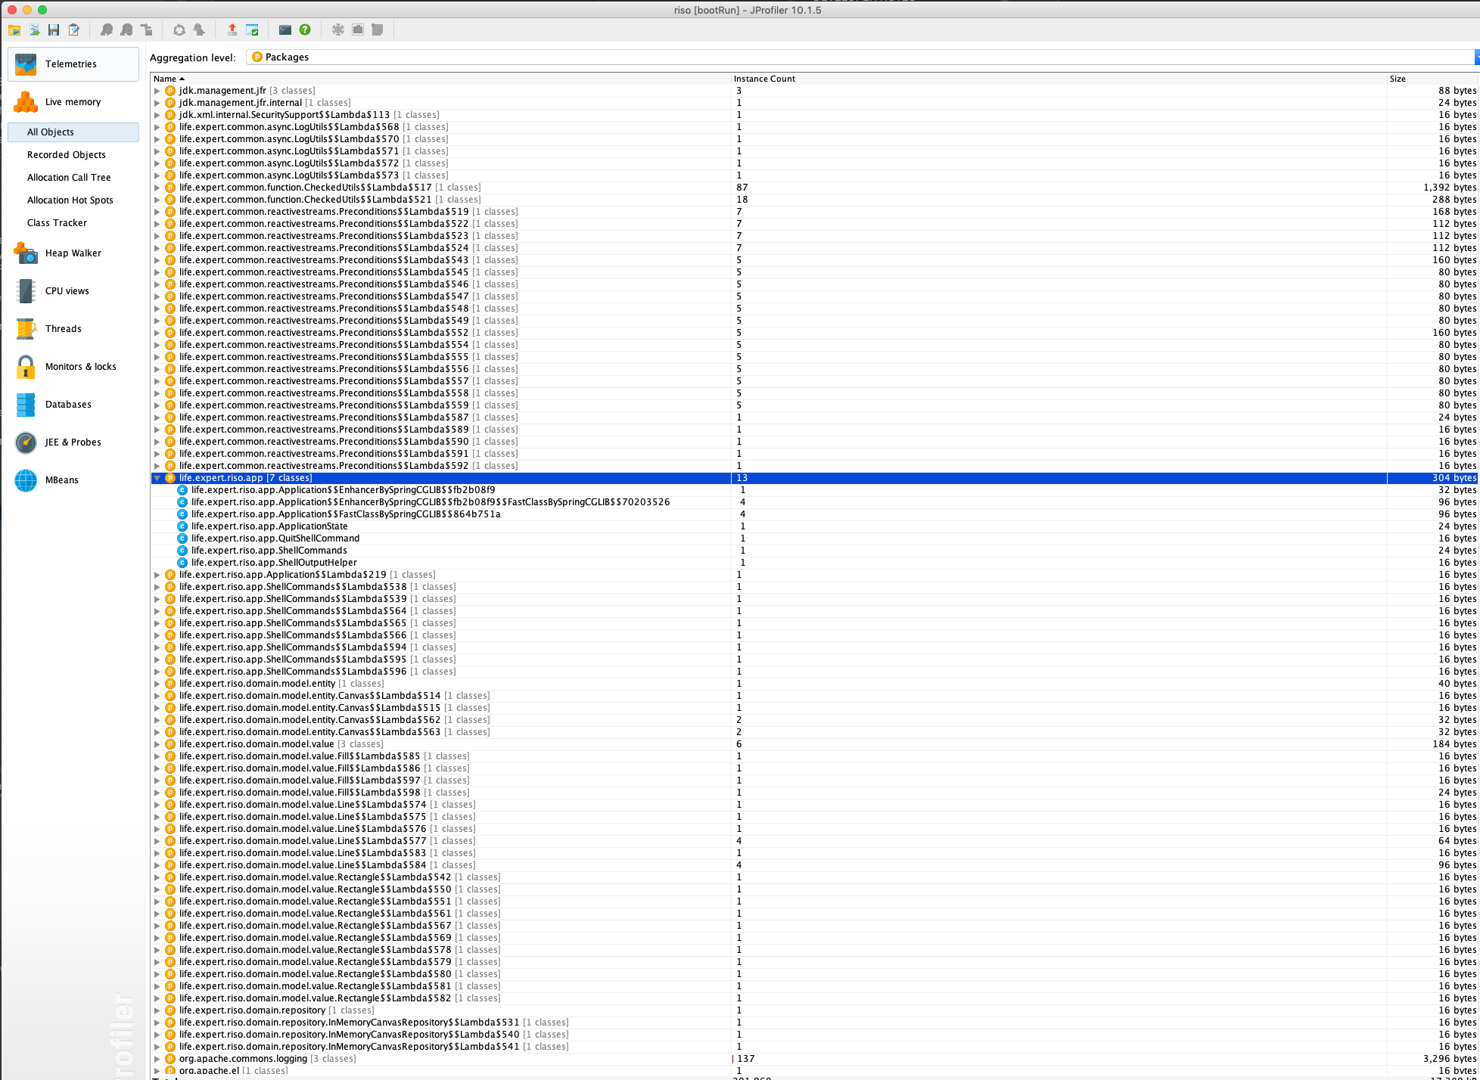The height and width of the screenshot is (1080, 1480).
Task: Expand the org.apache.commons.logging package
Action: (157, 1059)
